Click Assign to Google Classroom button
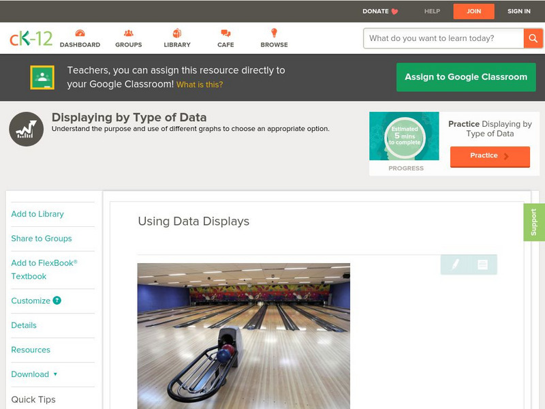The width and height of the screenshot is (545, 409). 466,77
